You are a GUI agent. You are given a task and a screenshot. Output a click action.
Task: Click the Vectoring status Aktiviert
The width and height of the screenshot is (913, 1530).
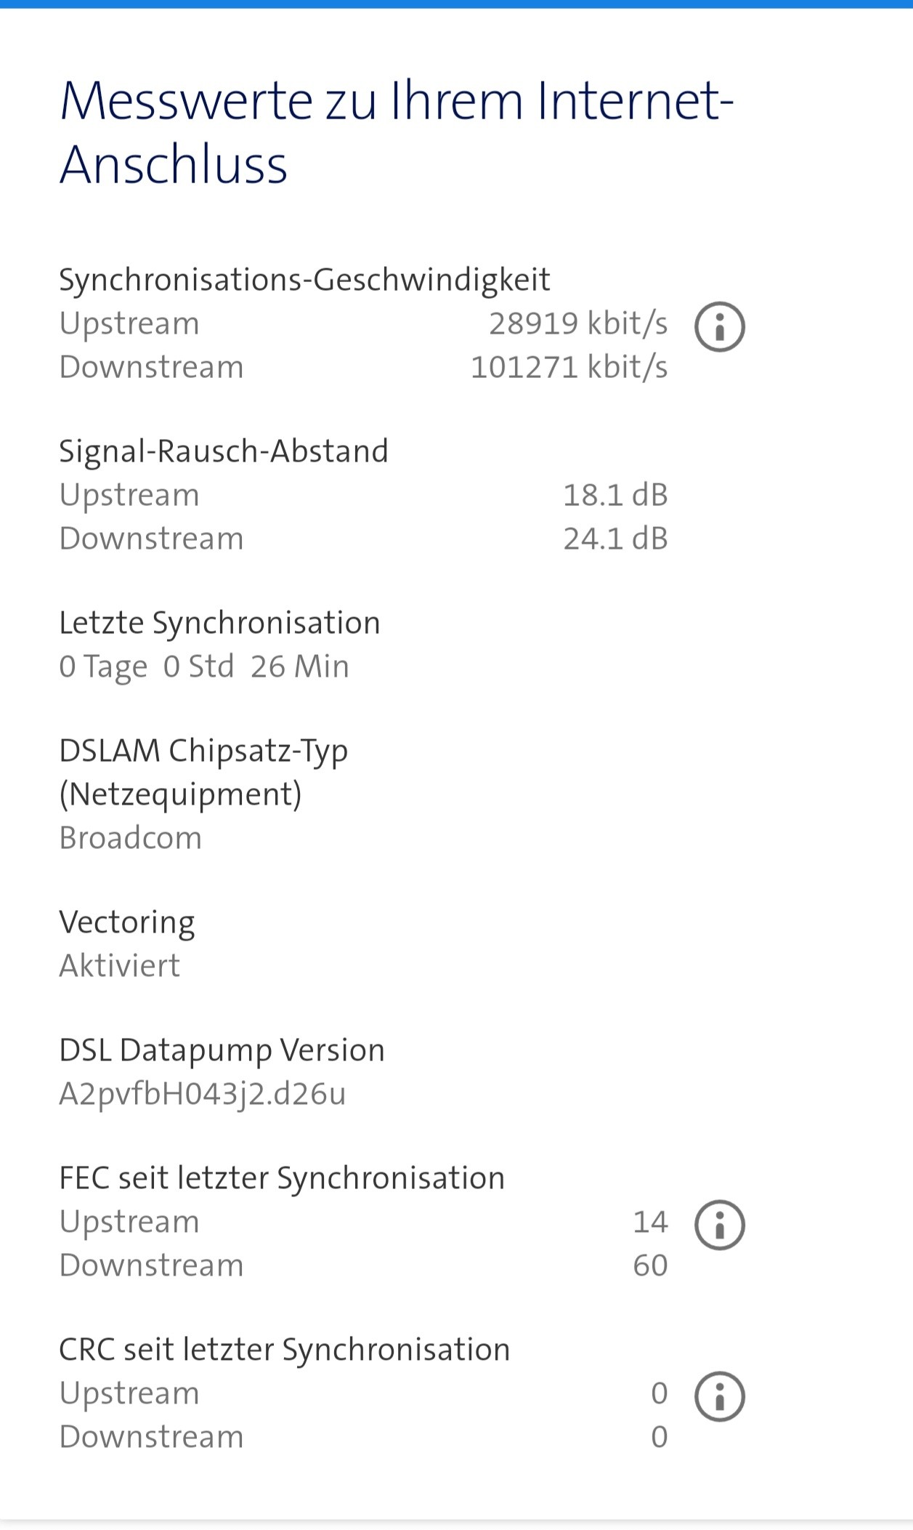click(x=120, y=966)
